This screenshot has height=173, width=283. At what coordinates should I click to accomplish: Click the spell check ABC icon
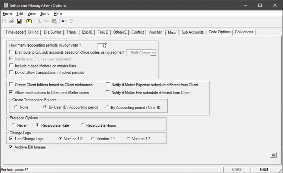72,21
